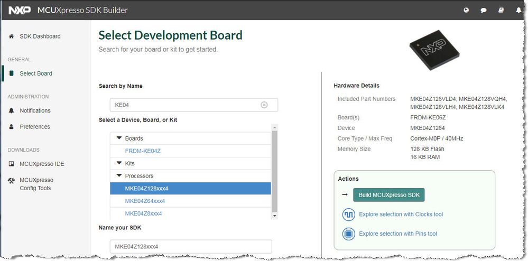
Task: Click the MKE04Z1284 device value
Action: click(427, 128)
